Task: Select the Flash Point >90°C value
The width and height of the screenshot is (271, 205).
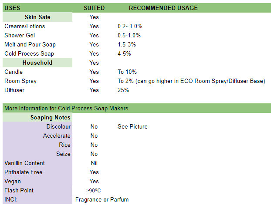Action: click(x=94, y=191)
